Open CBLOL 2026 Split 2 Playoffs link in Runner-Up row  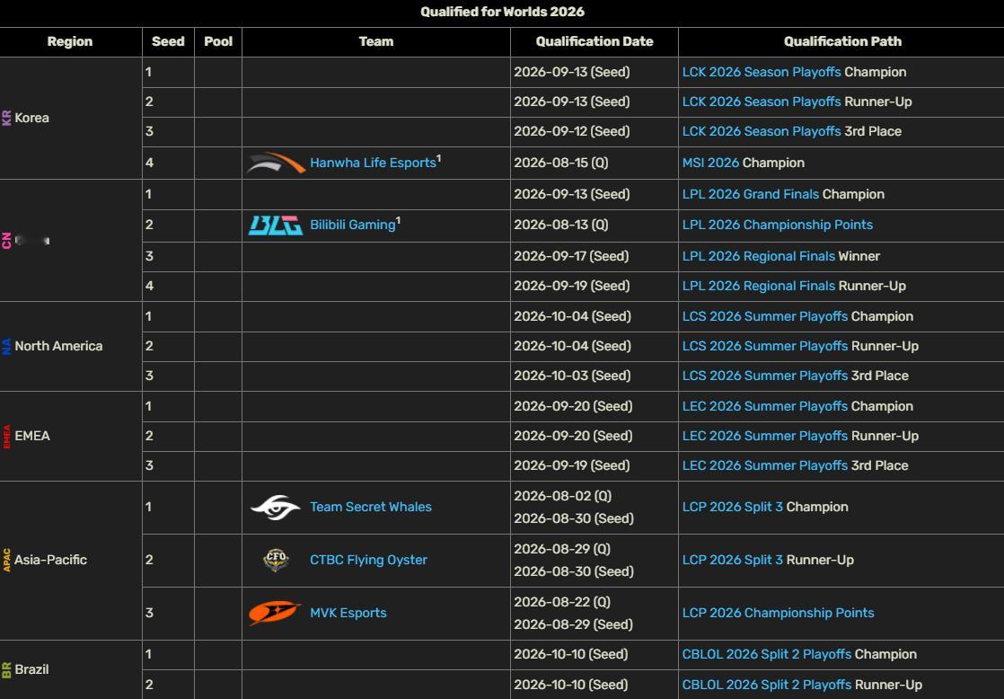coord(767,685)
